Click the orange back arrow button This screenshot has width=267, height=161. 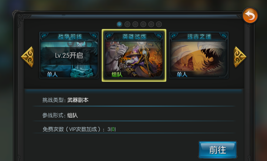coord(250,15)
